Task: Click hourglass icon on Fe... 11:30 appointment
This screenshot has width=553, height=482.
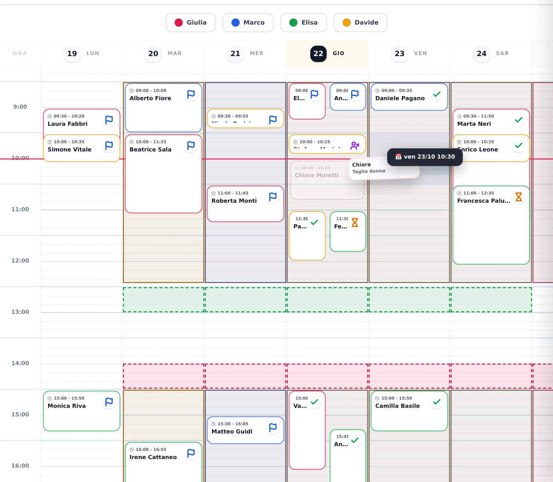Action: click(355, 223)
